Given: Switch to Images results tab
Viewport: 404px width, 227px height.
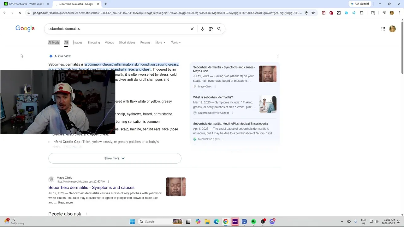Looking at the screenshot, I should tap(77, 43).
